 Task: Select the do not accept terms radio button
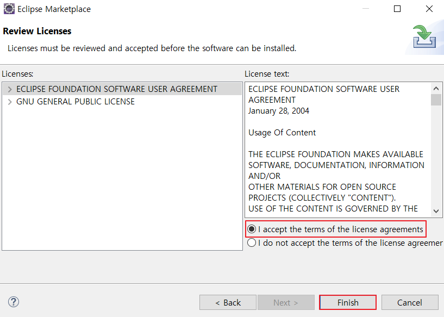pyautogui.click(x=252, y=243)
